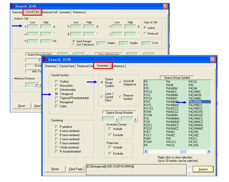Check Include under Polar Axis
This screenshot has height=182, width=229.
point(110,148)
